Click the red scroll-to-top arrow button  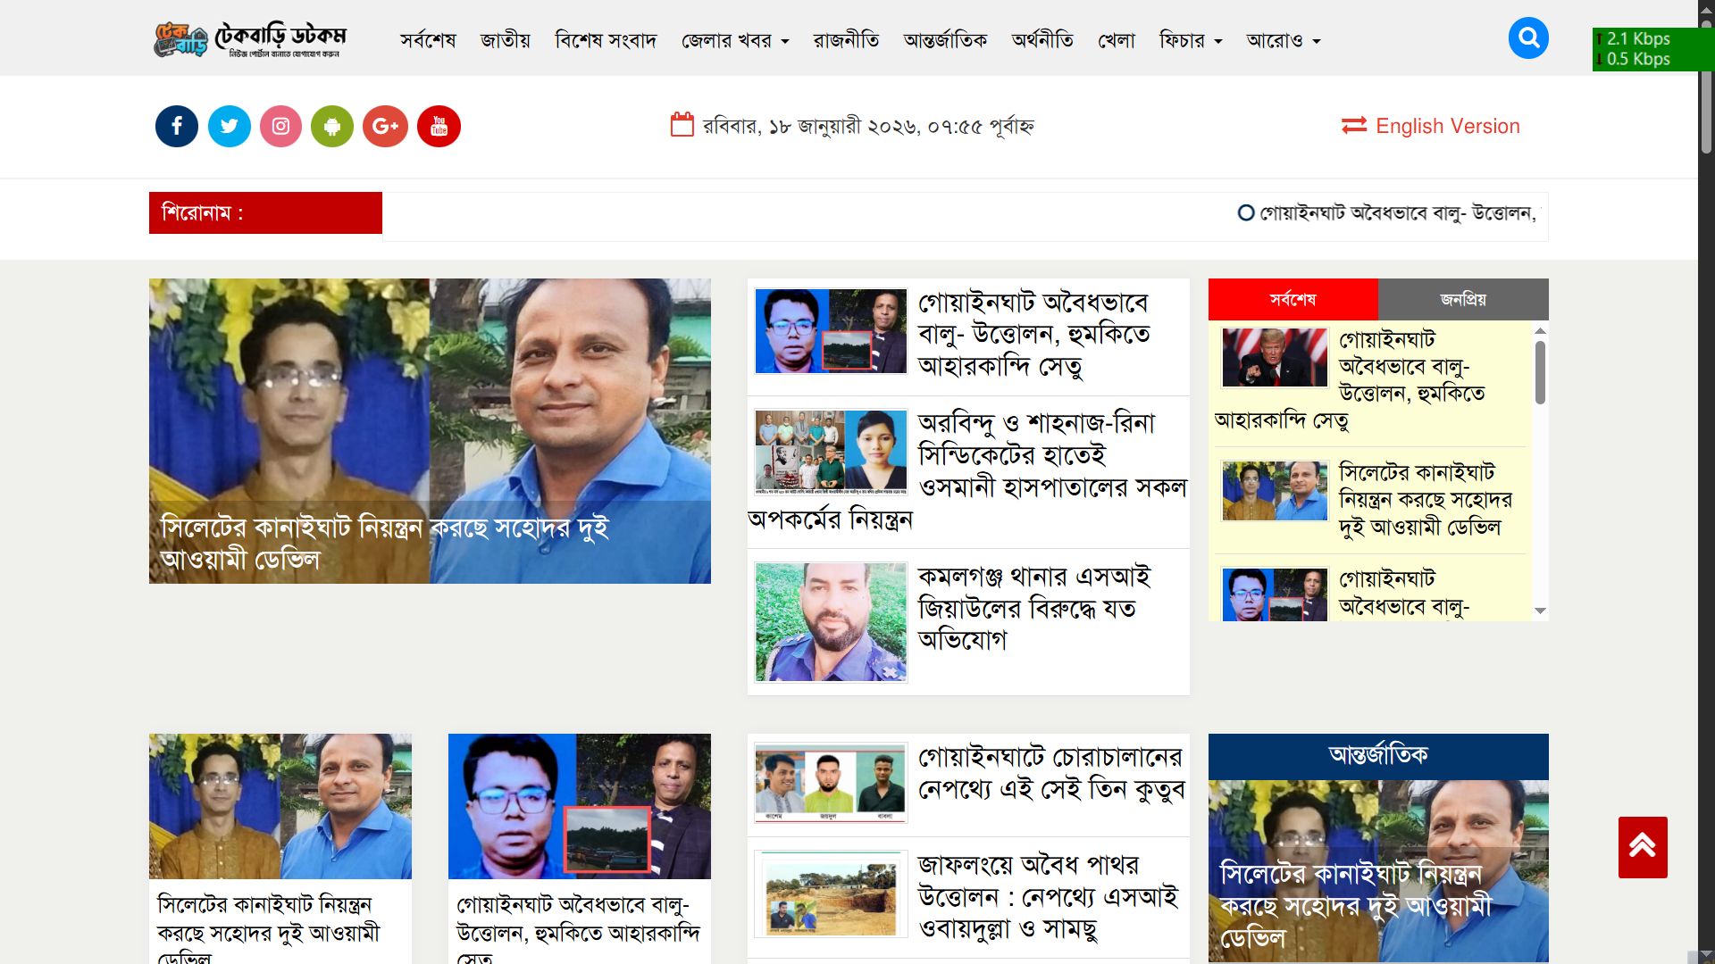click(x=1642, y=846)
